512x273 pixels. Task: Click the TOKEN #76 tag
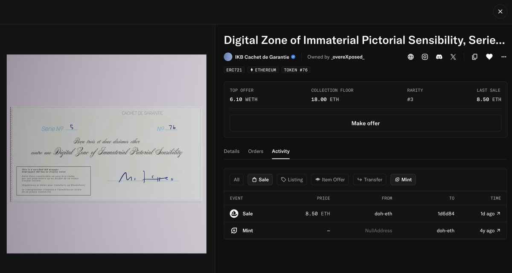click(296, 70)
